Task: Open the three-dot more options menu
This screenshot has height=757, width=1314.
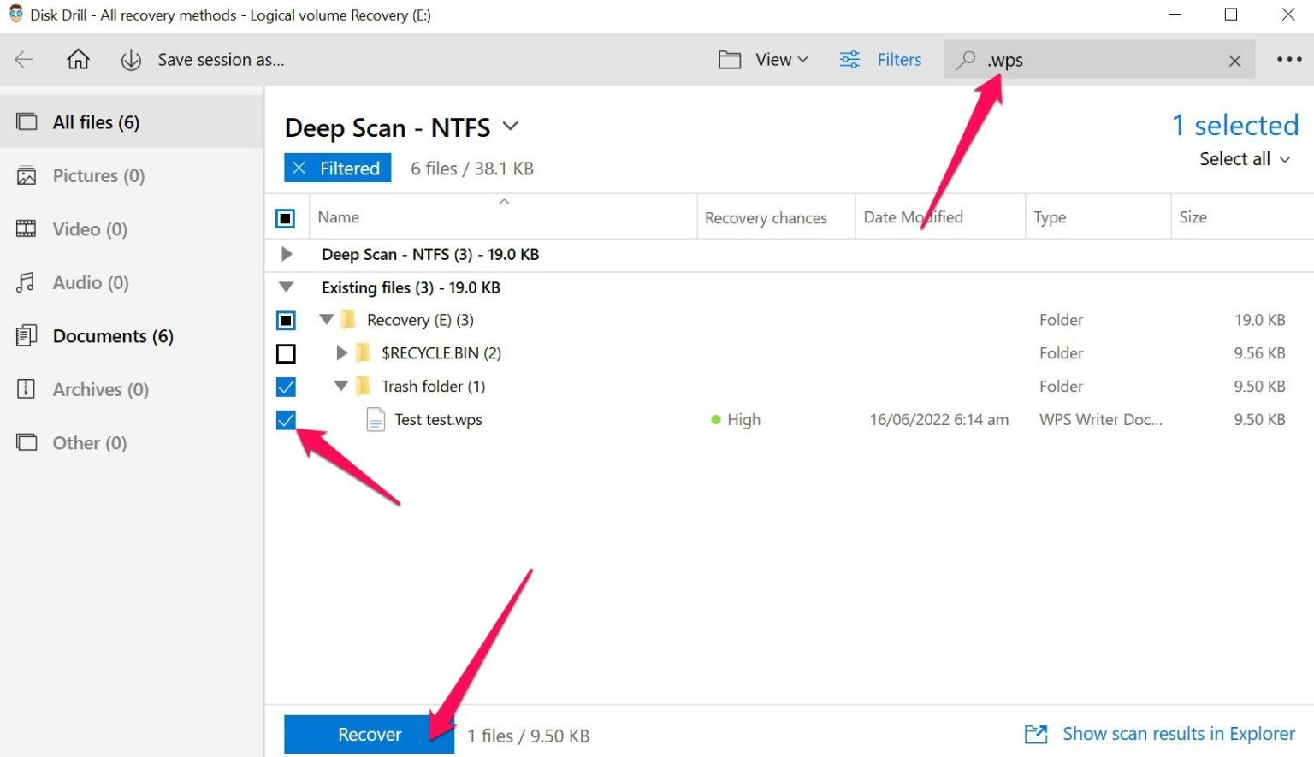Action: [1287, 59]
